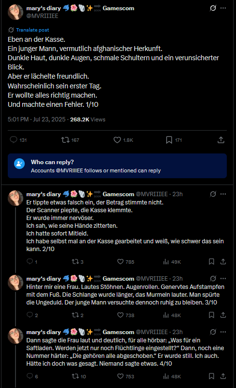This screenshot has width=236, height=388.
Task: Bookmark the main post with 171 bookmarks
Action: click(x=169, y=140)
